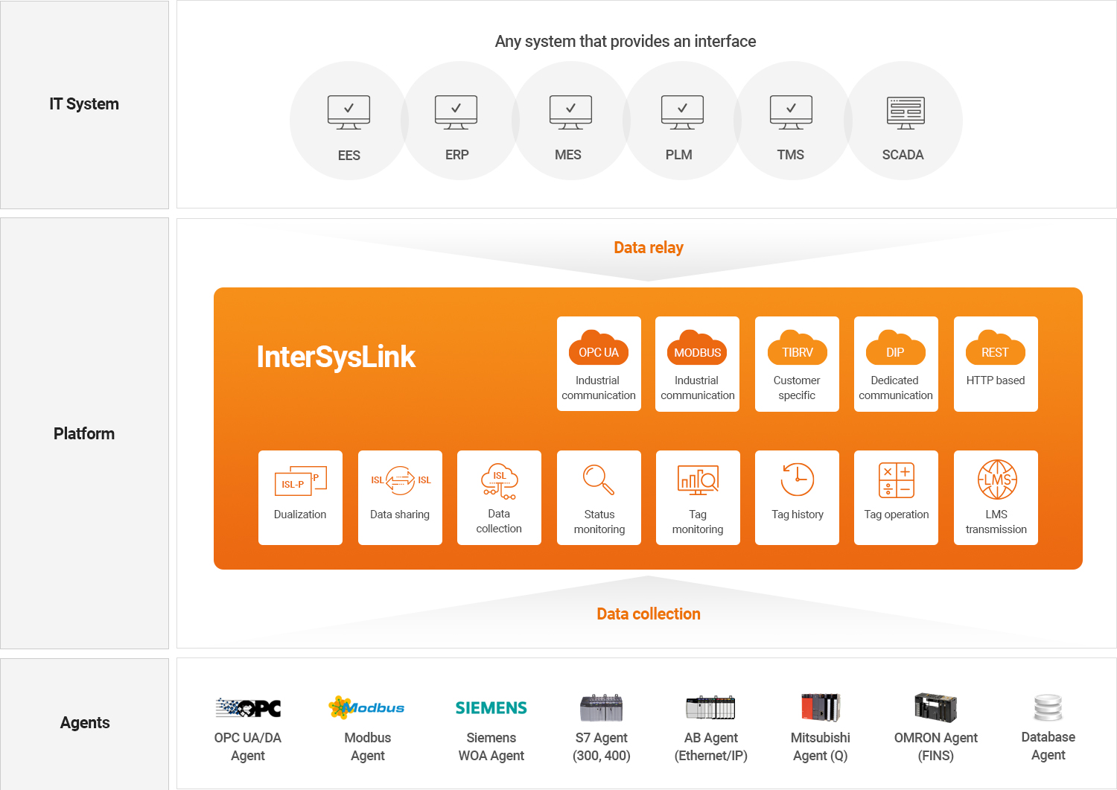1117x790 pixels.
Task: Open the OPC UA/DA Agent logo
Action: [x=248, y=707]
